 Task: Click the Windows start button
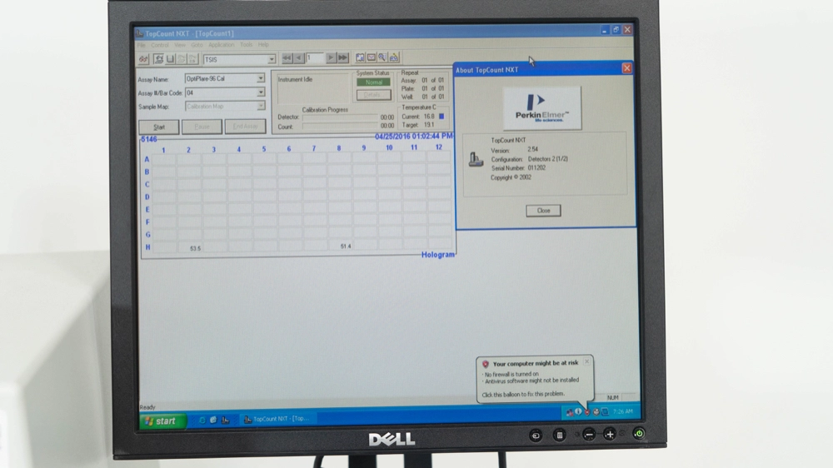[160, 421]
